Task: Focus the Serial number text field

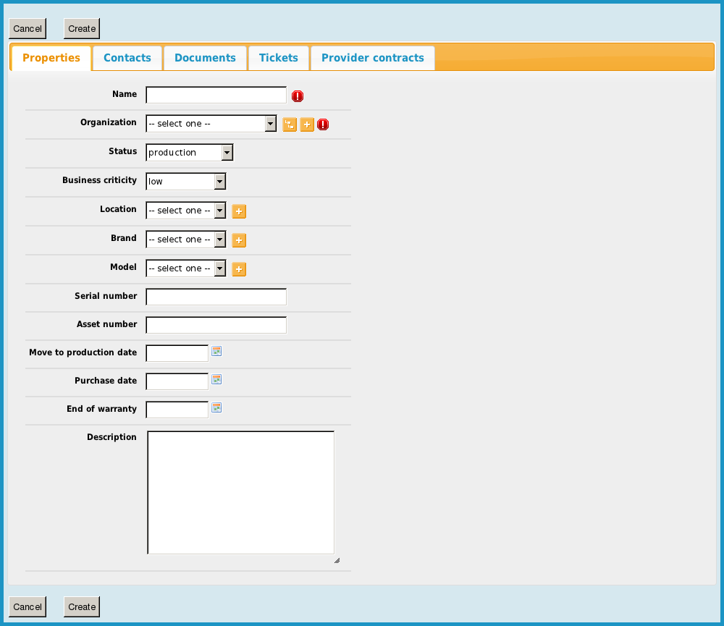Action: (x=216, y=297)
